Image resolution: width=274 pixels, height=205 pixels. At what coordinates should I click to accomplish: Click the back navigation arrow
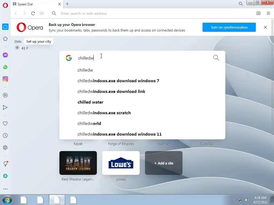16,13
